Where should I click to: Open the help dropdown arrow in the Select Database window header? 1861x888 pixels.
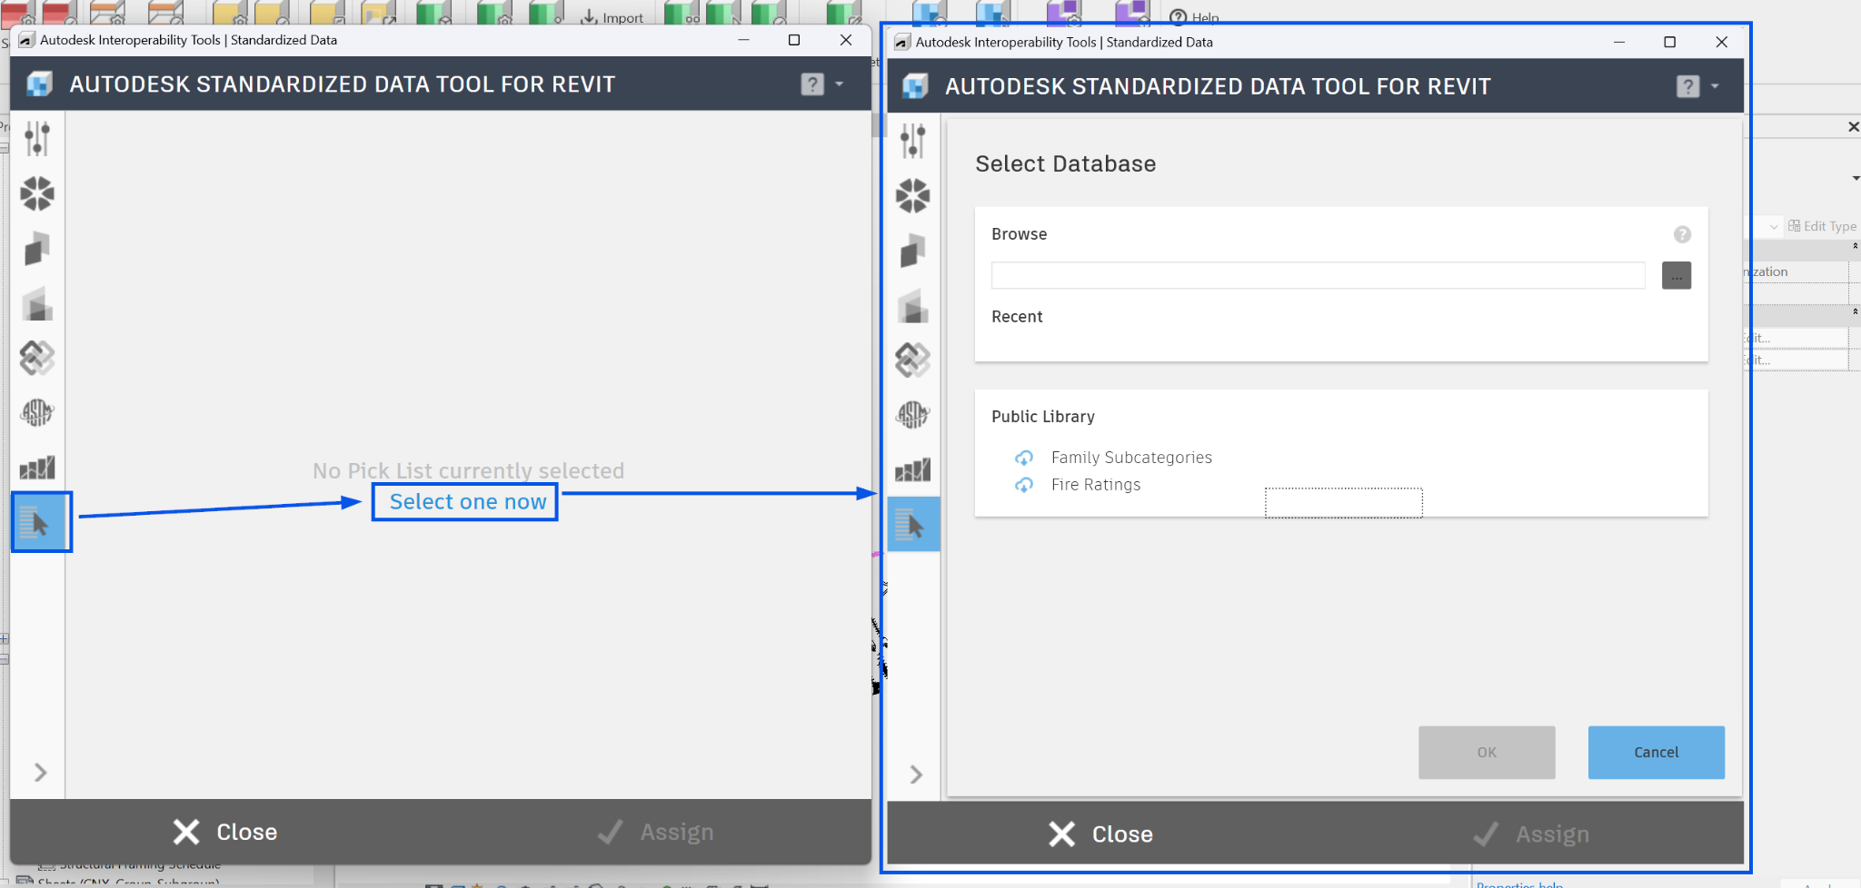[1716, 86]
